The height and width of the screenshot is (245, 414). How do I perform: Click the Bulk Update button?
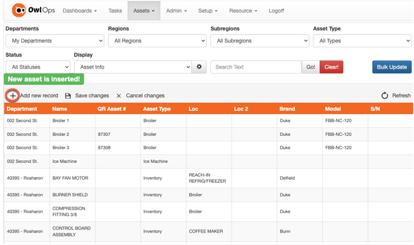[392, 67]
